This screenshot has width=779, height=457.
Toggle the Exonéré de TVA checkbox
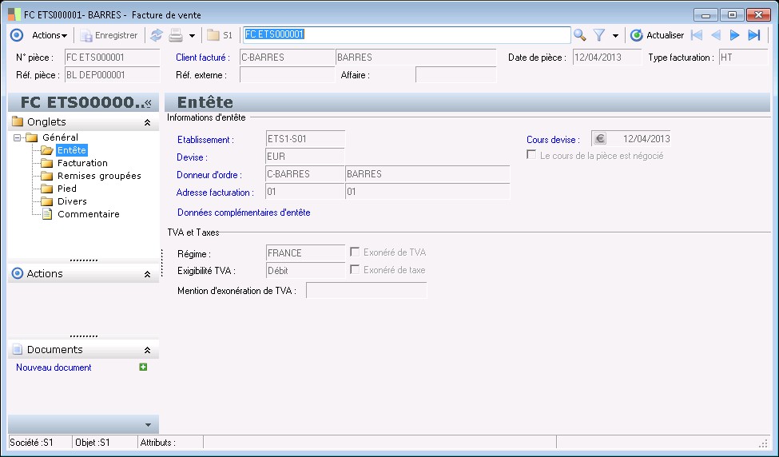355,252
